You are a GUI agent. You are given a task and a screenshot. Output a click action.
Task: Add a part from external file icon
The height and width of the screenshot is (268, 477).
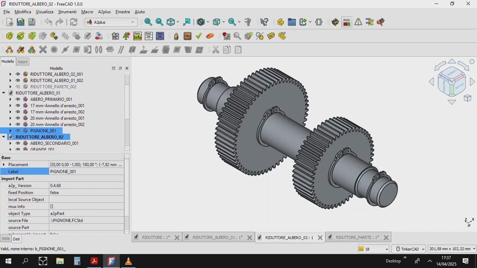(x=9, y=36)
